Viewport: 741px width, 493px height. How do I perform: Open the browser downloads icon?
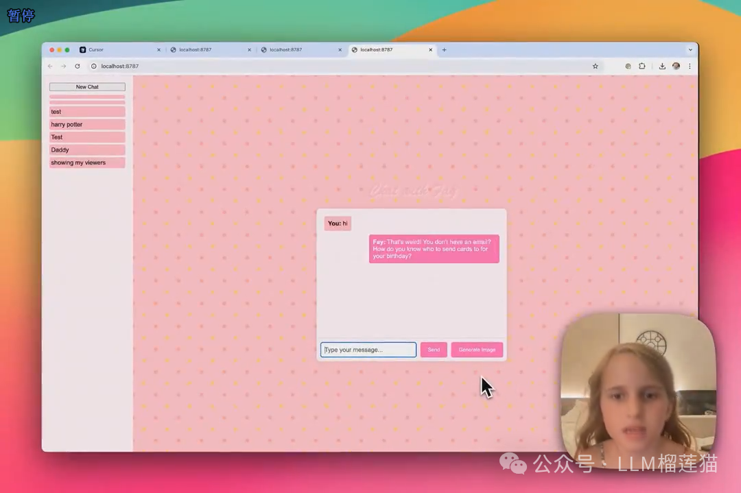point(662,67)
